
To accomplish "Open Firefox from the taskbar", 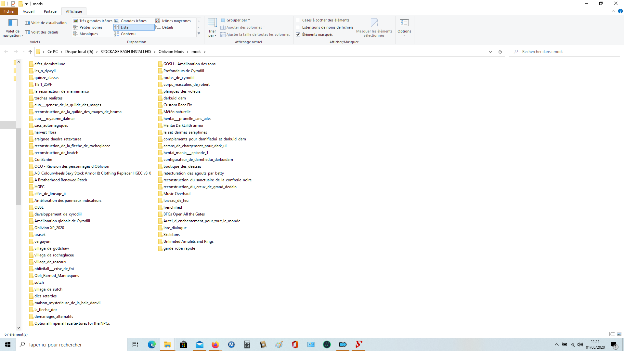I will pyautogui.click(x=215, y=344).
